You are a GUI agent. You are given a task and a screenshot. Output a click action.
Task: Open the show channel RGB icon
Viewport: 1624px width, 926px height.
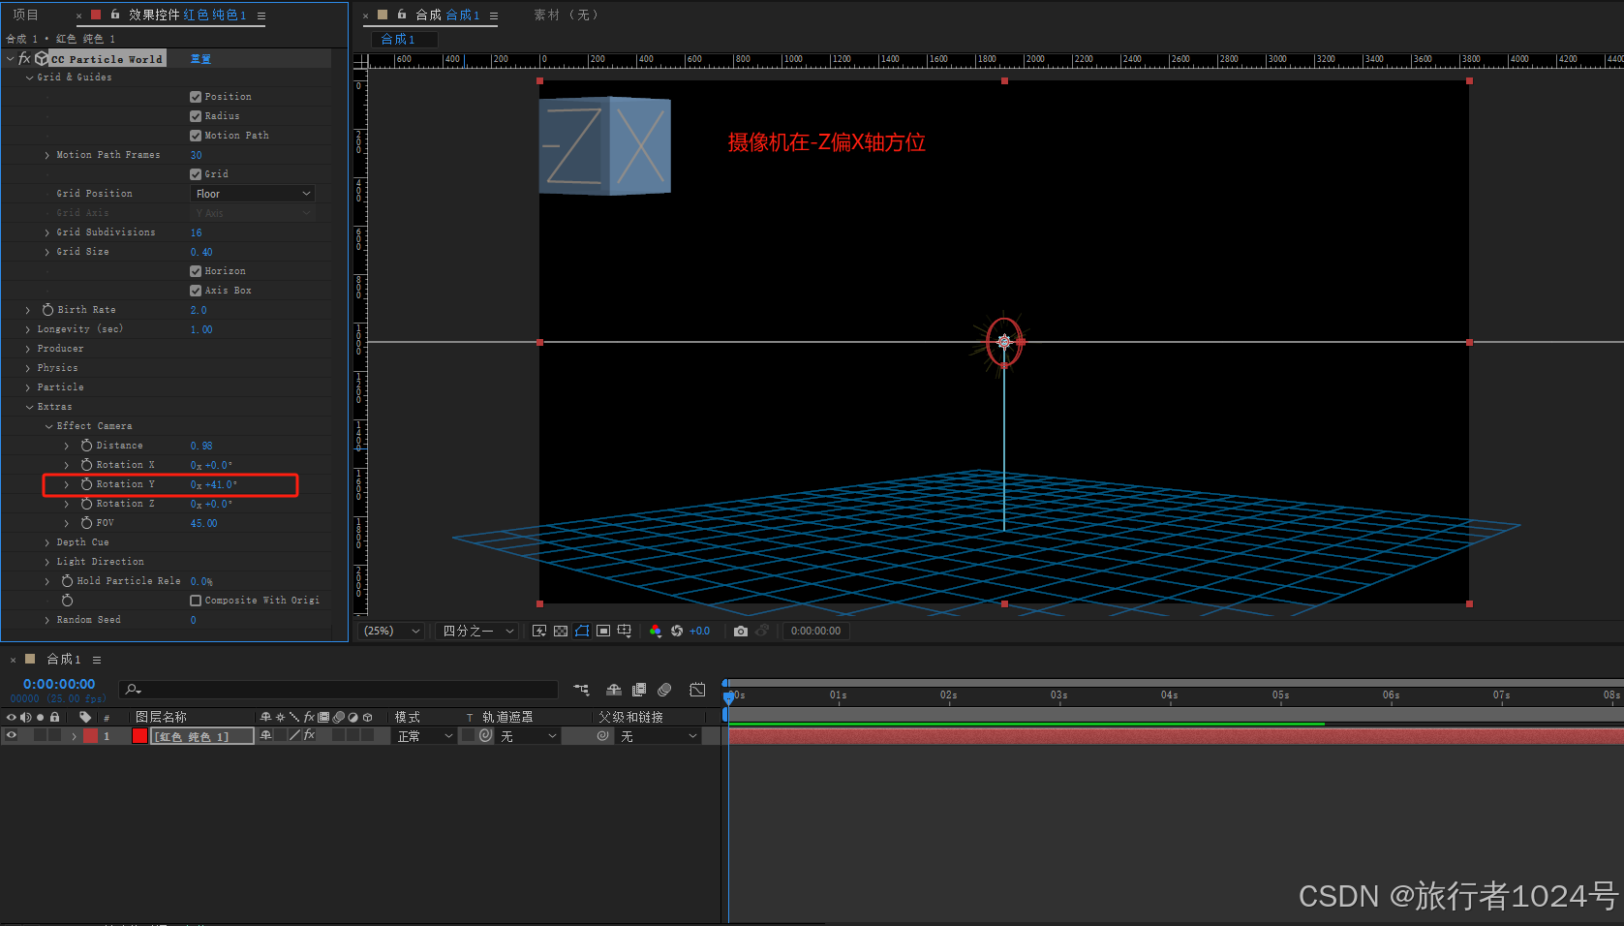[656, 631]
